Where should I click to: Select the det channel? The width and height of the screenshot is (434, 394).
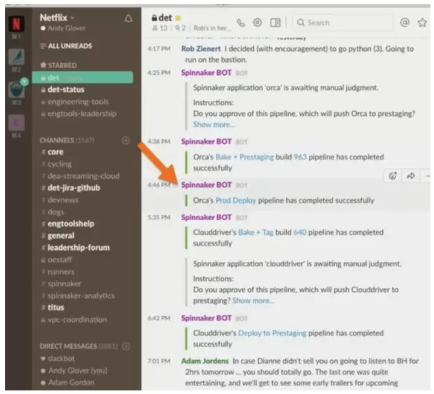tap(83, 78)
